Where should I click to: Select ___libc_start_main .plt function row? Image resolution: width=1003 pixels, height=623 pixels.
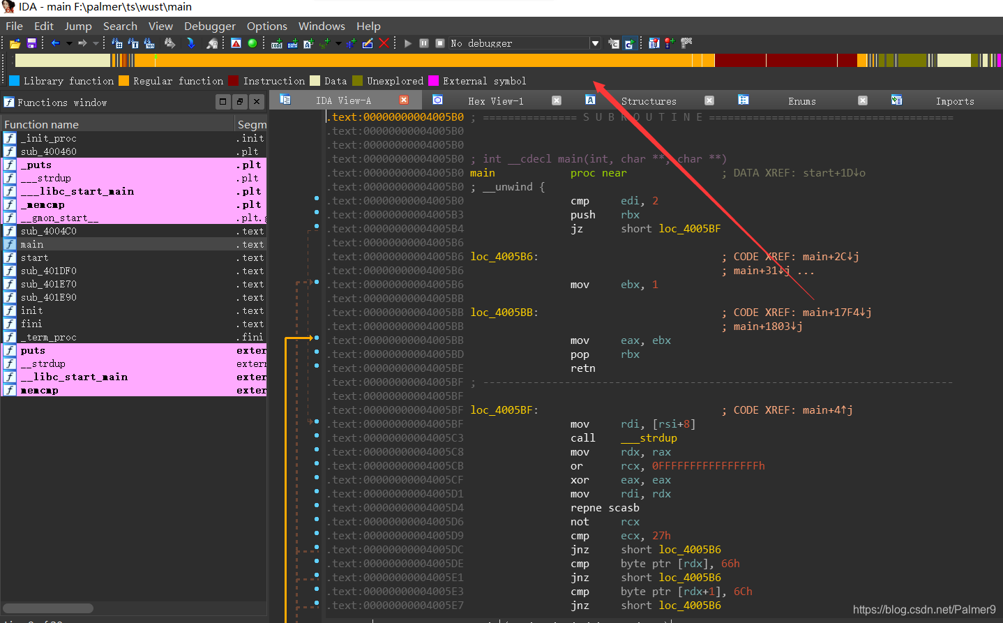(x=133, y=191)
